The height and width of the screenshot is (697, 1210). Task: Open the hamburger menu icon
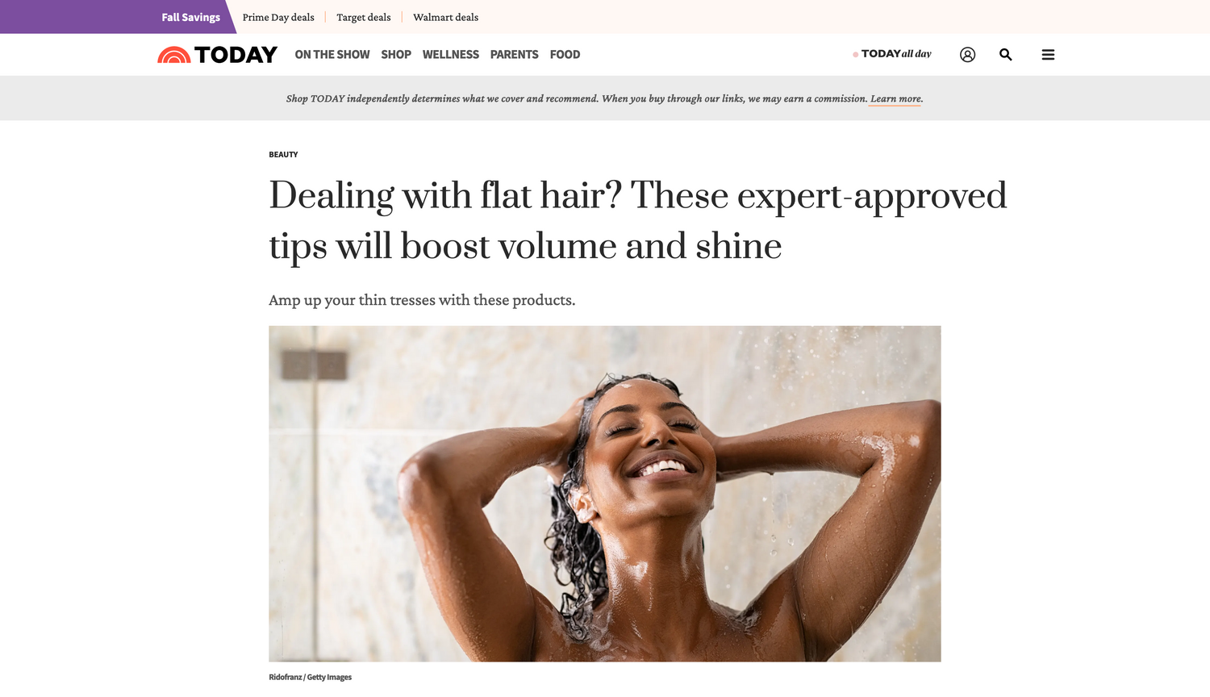1048,55
